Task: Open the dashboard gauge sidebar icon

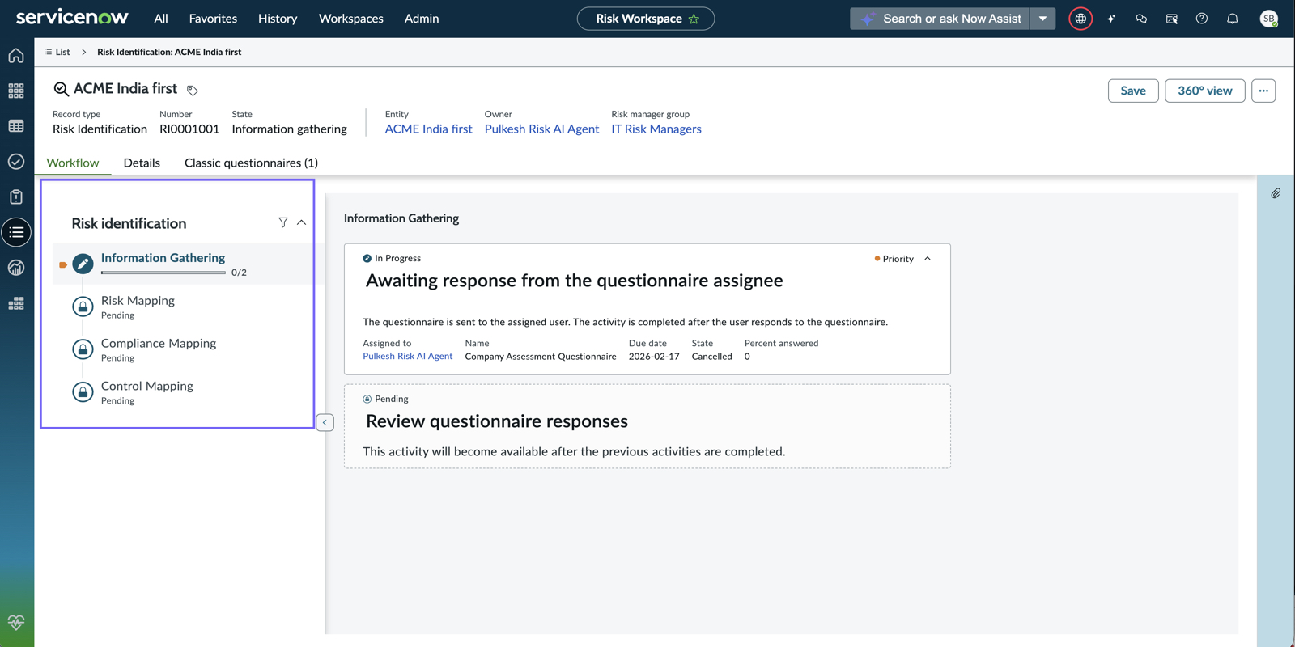Action: [16, 268]
